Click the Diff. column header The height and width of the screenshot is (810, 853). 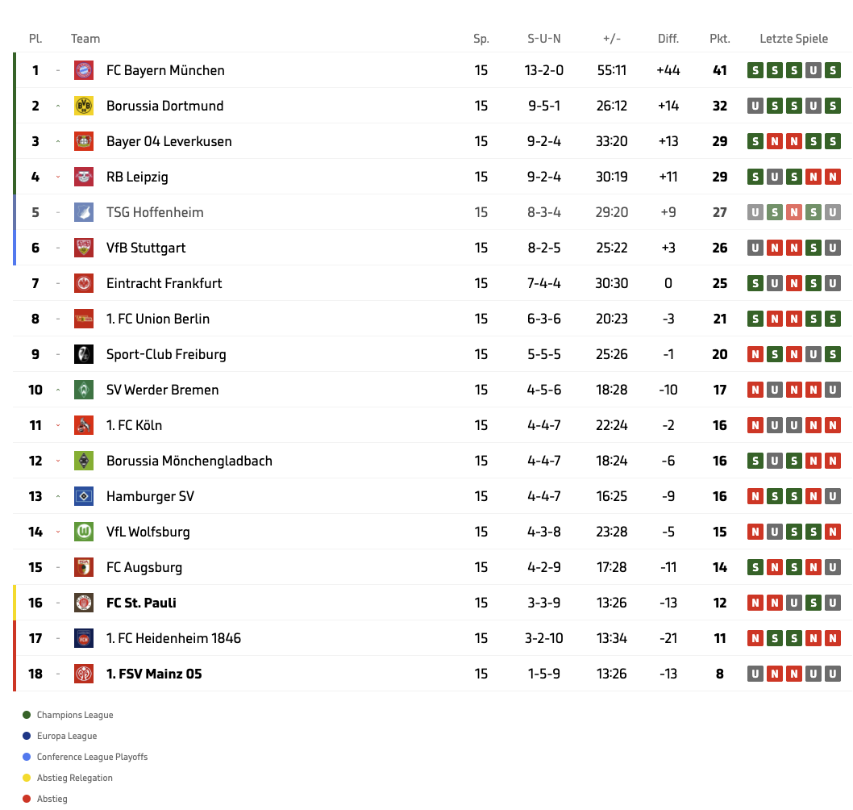pyautogui.click(x=668, y=39)
